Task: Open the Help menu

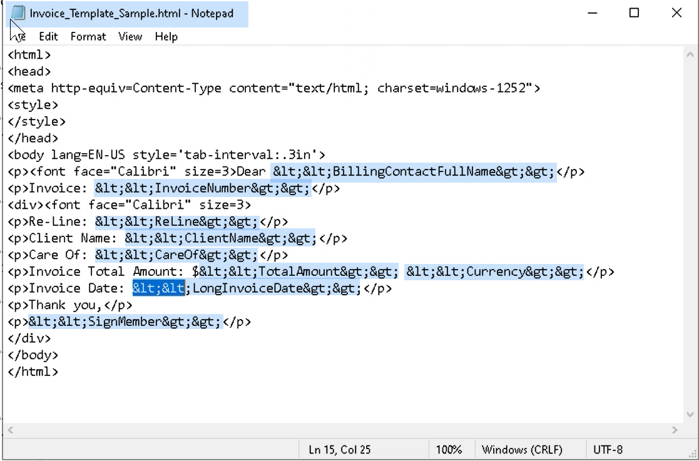Action: [x=166, y=36]
